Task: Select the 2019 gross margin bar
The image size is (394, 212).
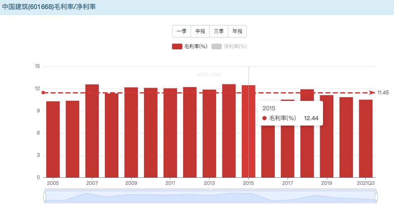Action: click(x=327, y=136)
